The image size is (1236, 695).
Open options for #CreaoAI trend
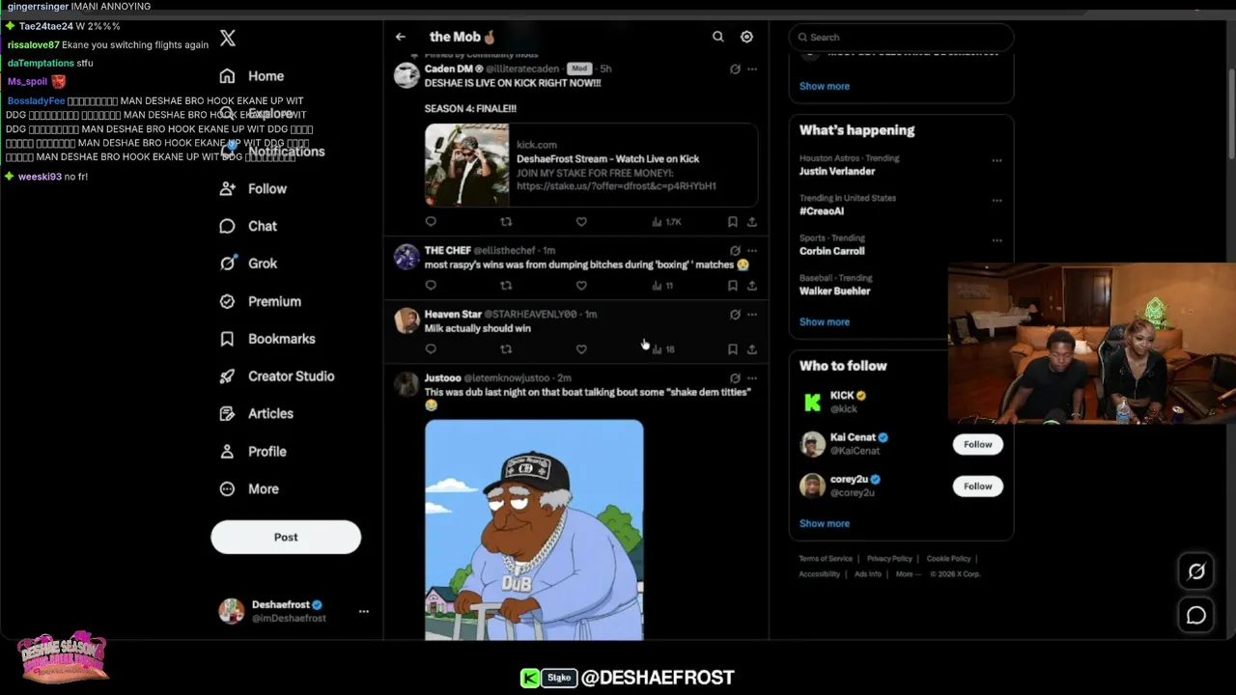997,201
